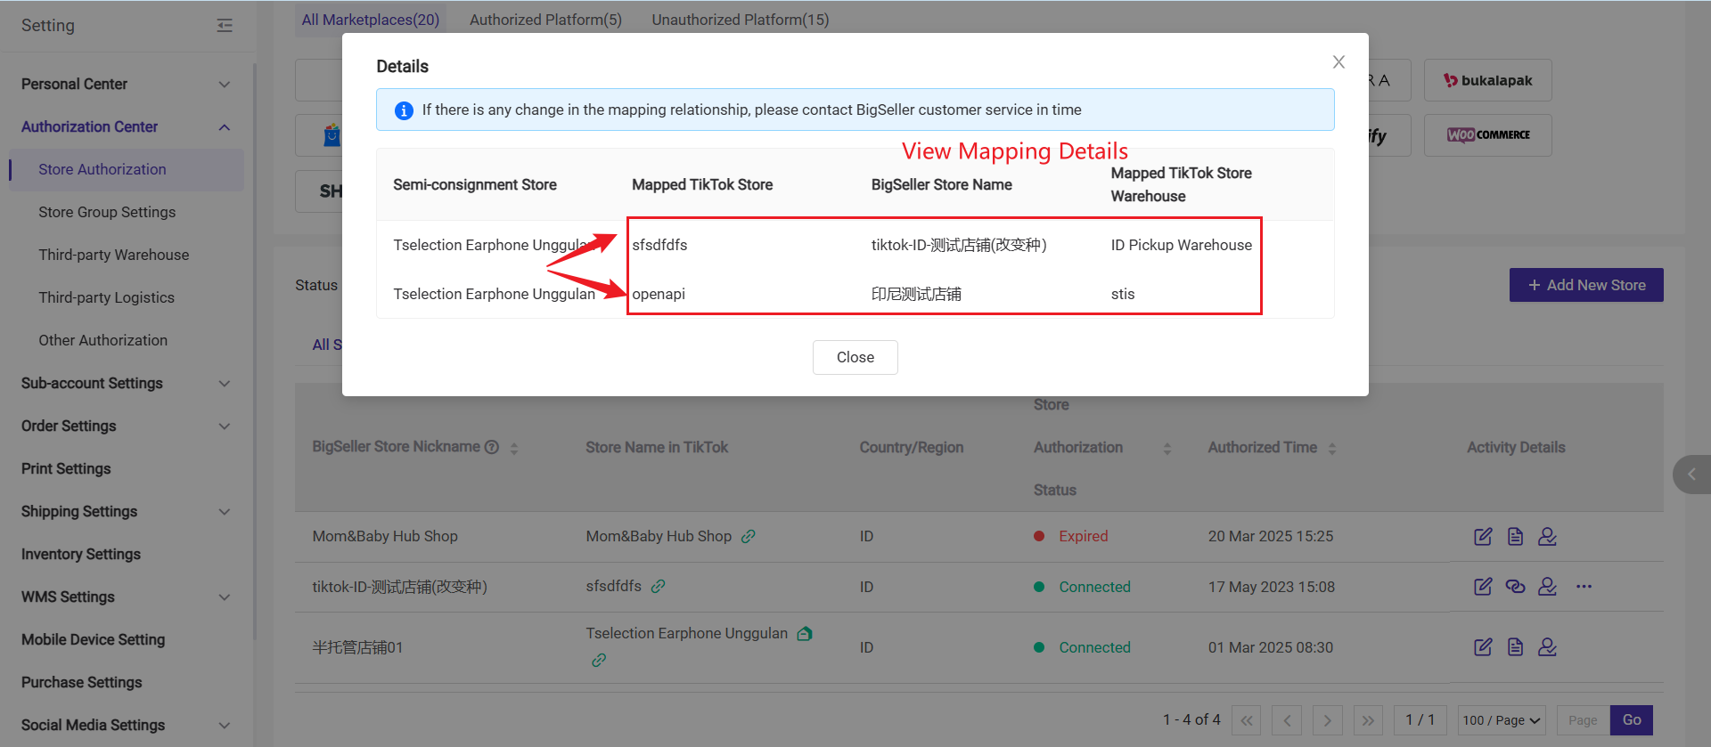
Task: Sort by Authorized Time column
Action: (x=1332, y=448)
